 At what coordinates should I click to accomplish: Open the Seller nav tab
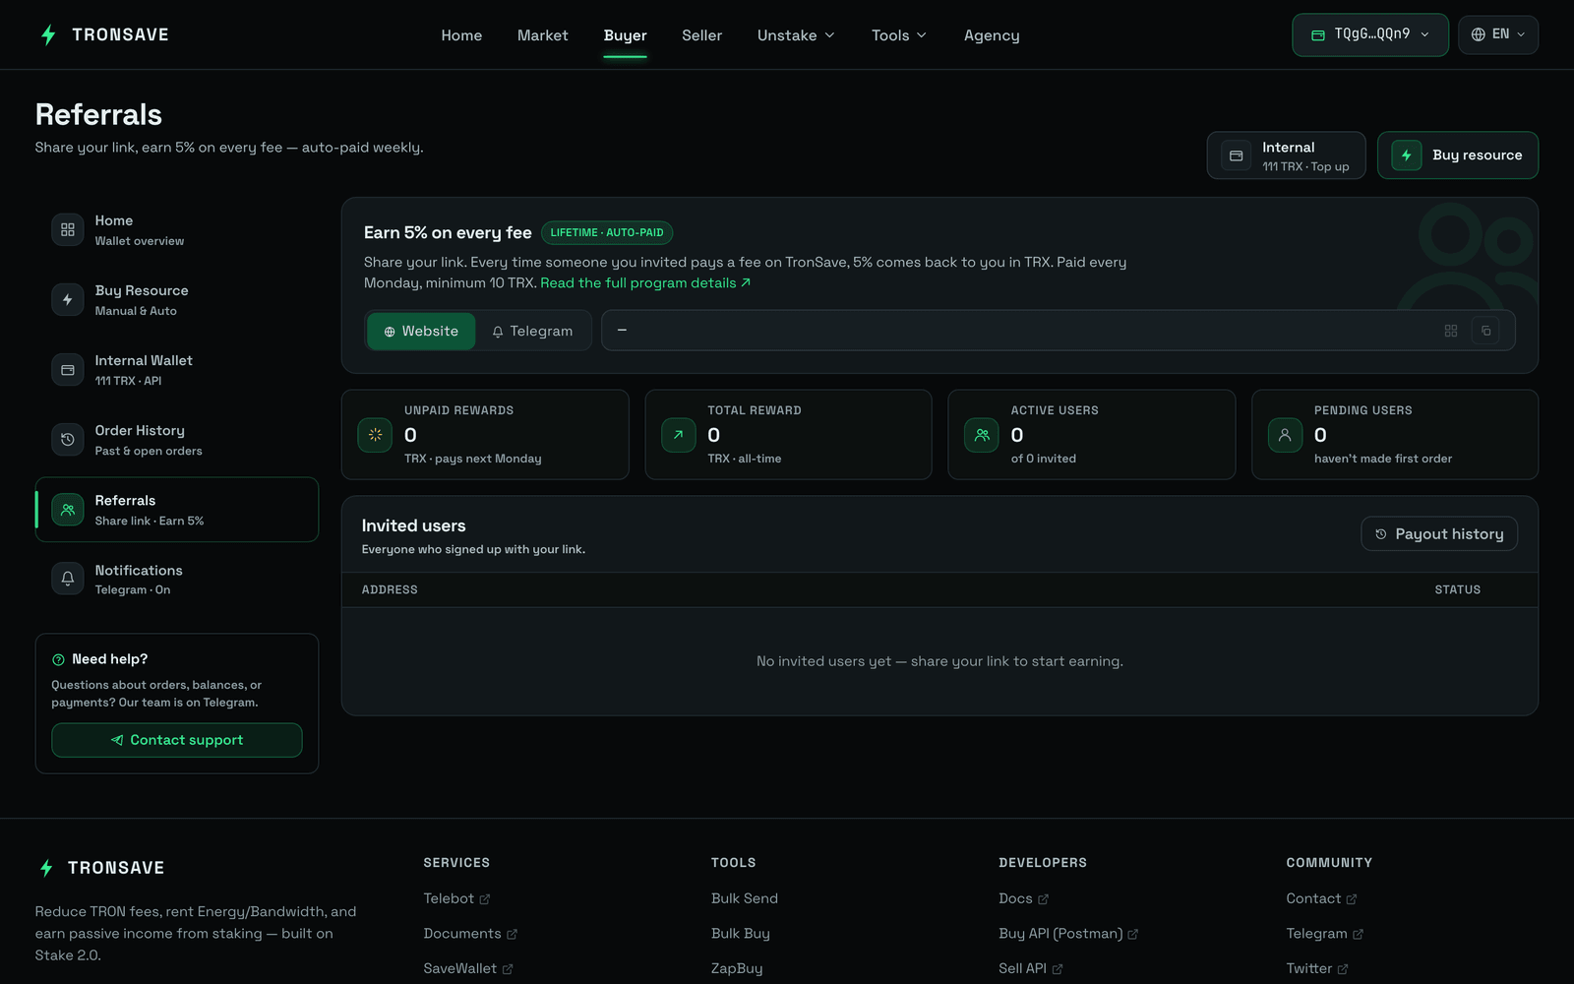point(702,35)
